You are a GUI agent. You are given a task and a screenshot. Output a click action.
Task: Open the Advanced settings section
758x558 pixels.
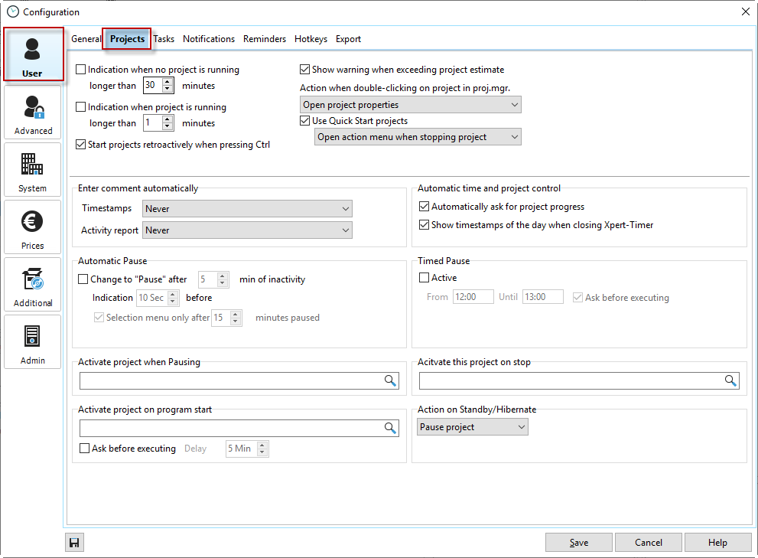click(32, 113)
